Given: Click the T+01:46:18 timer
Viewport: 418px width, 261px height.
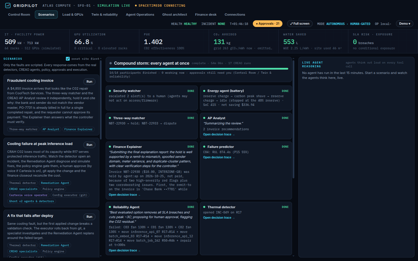Looking at the screenshot, I should tap(239, 24).
